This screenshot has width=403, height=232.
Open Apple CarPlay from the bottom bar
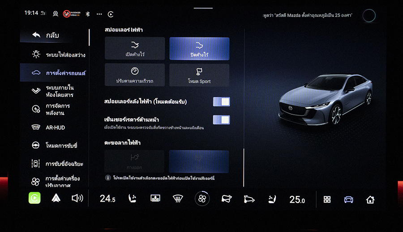pyautogui.click(x=34, y=198)
